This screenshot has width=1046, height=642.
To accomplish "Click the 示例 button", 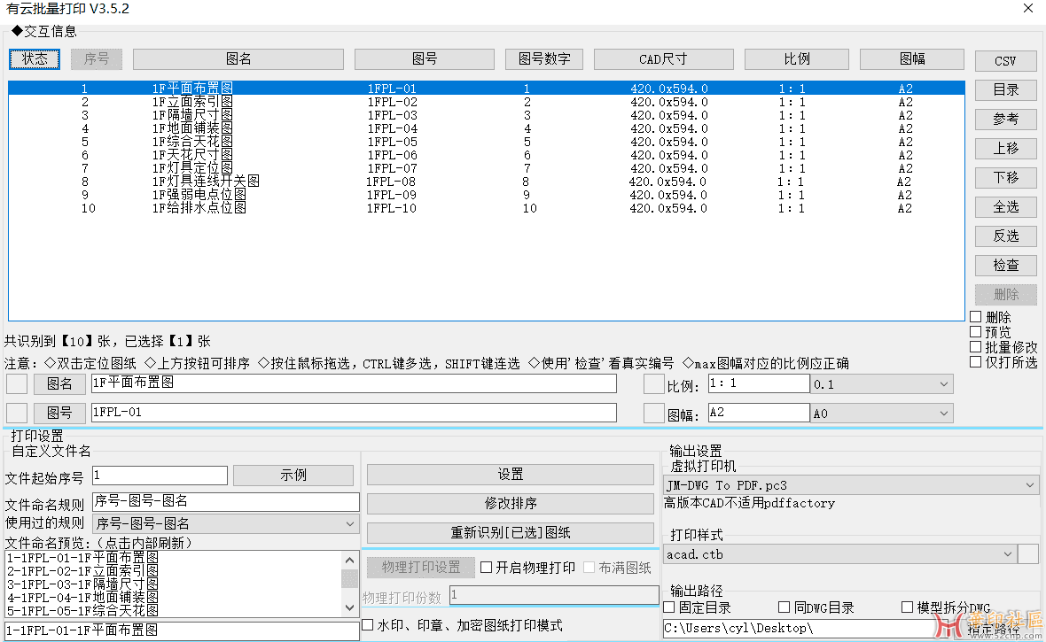I will (293, 476).
